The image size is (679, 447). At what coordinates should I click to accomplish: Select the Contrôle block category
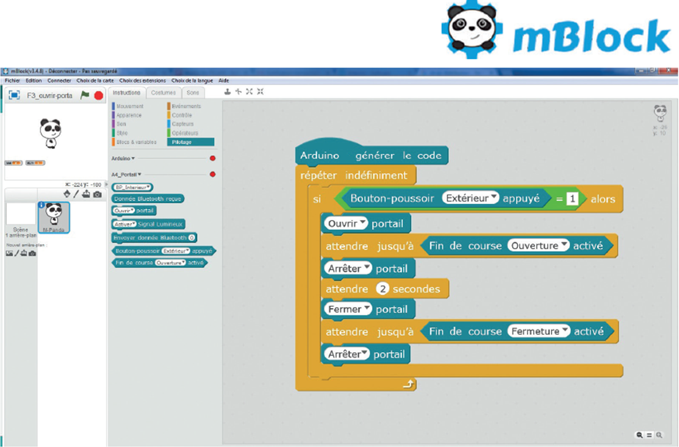point(182,115)
